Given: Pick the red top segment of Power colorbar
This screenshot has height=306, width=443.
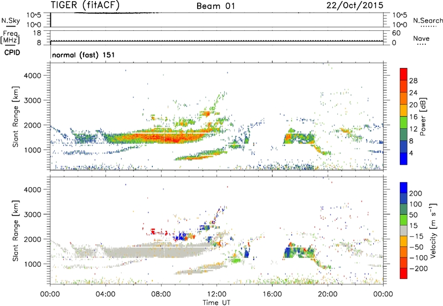Looking at the screenshot, I should click(x=404, y=74).
